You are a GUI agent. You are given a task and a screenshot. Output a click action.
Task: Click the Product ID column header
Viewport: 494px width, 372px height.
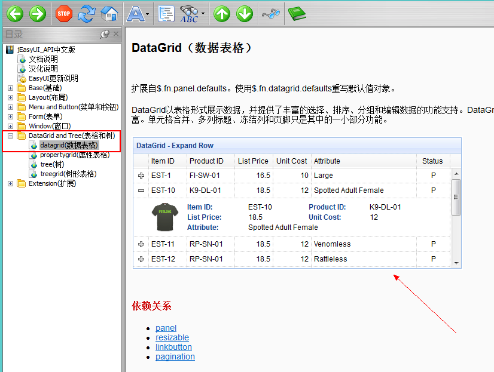[x=211, y=161]
